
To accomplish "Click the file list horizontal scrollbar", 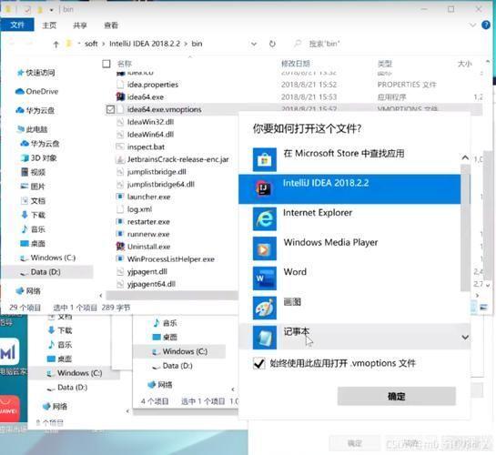I will [172, 295].
